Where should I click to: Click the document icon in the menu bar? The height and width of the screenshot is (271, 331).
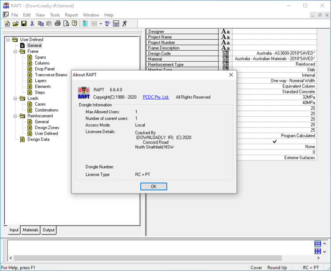coord(6,15)
